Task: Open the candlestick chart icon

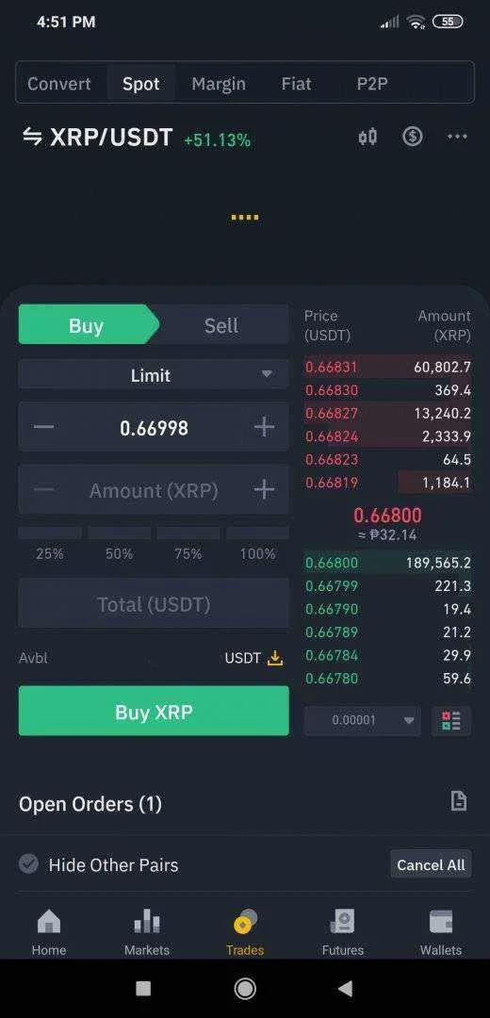Action: click(x=367, y=137)
